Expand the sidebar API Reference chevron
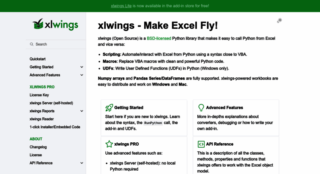Screen dimensions: 320x174 click(x=82, y=163)
